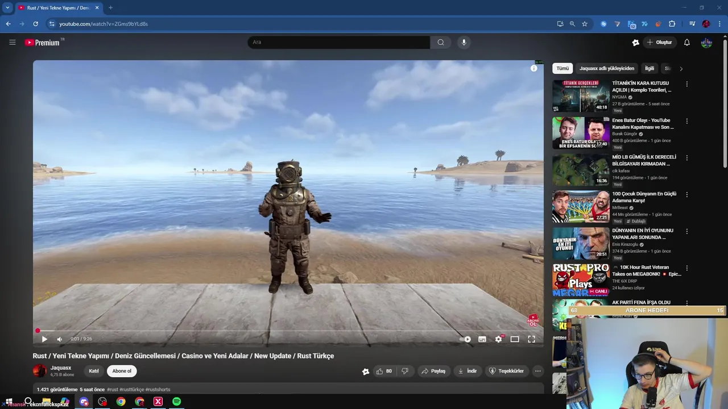Image resolution: width=728 pixels, height=409 pixels.
Task: Click the sparkle icon left of like
Action: pos(366,372)
